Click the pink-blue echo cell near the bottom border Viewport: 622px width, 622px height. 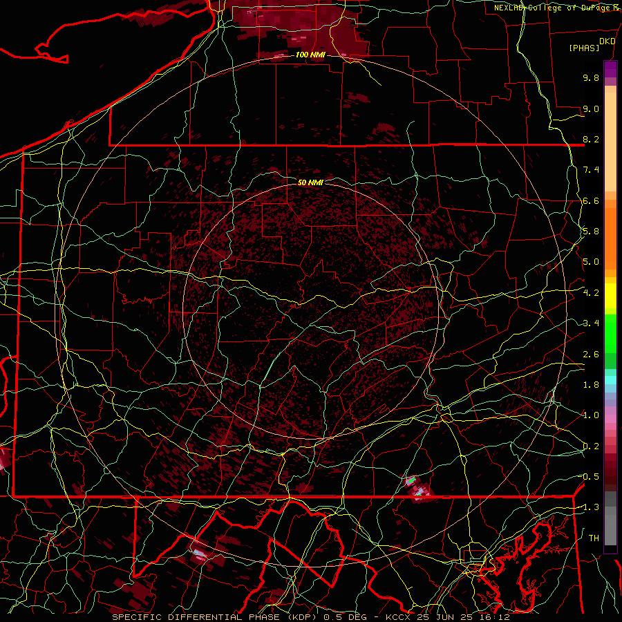(200, 554)
